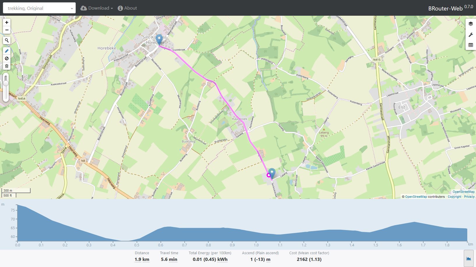Viewport: 476px width, 267px height.
Task: Zoom out of the map
Action: click(7, 30)
